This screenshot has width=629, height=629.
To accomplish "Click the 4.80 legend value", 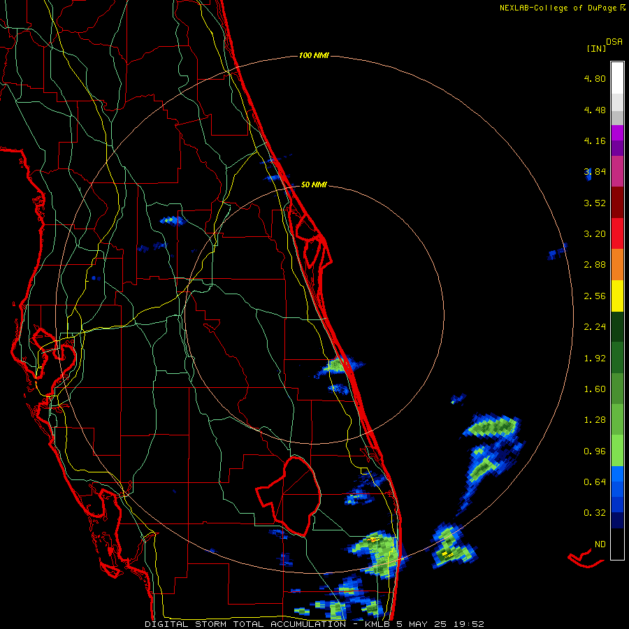I will coord(595,78).
